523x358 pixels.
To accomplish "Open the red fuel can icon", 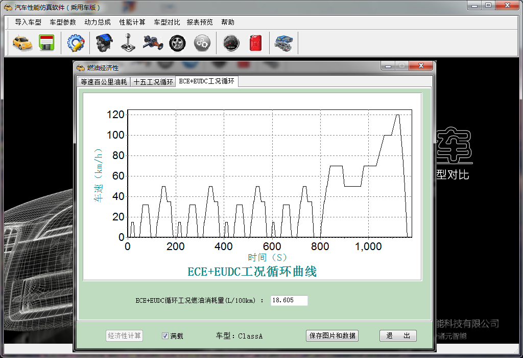I will pyautogui.click(x=256, y=43).
